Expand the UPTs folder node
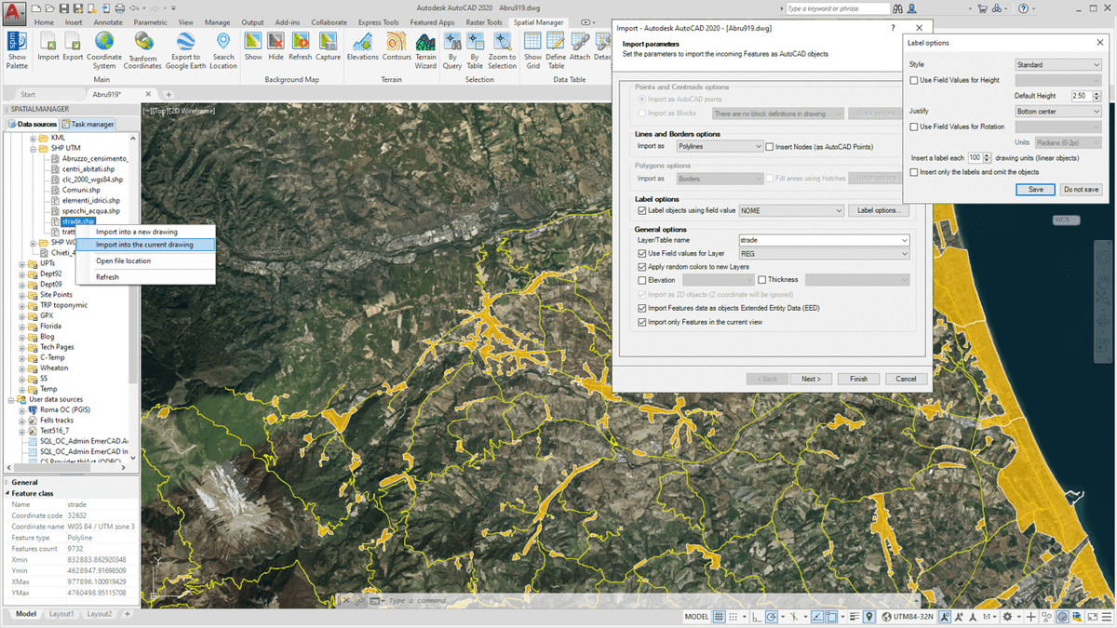Viewport: 1117px width, 628px height. (21, 264)
